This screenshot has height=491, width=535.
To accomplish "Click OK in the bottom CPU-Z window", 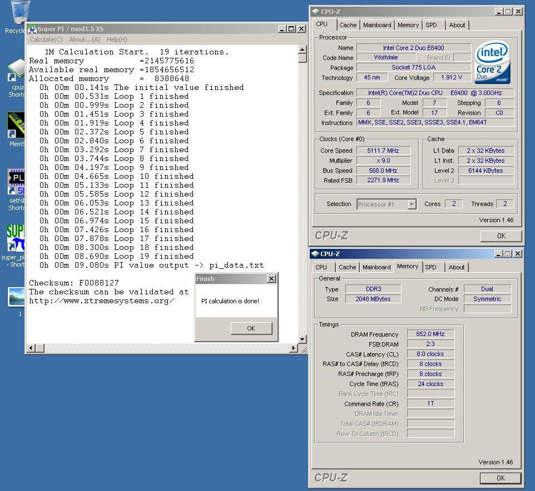I will 501,478.
